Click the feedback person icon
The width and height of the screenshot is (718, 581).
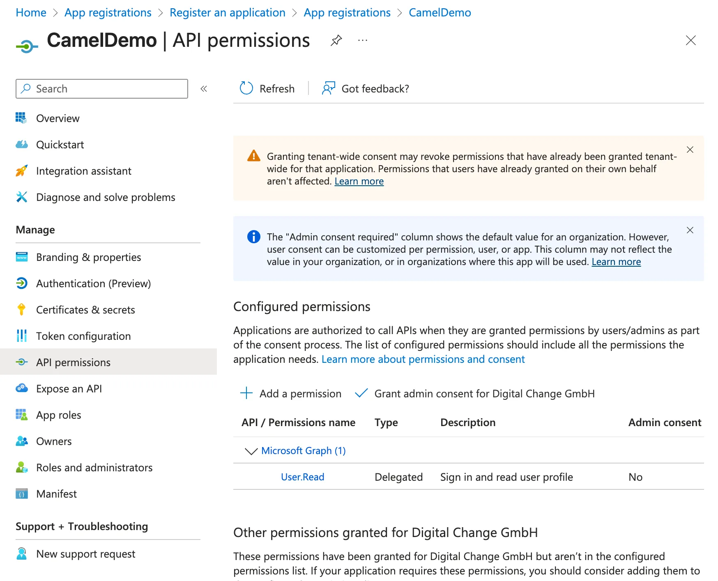point(328,88)
